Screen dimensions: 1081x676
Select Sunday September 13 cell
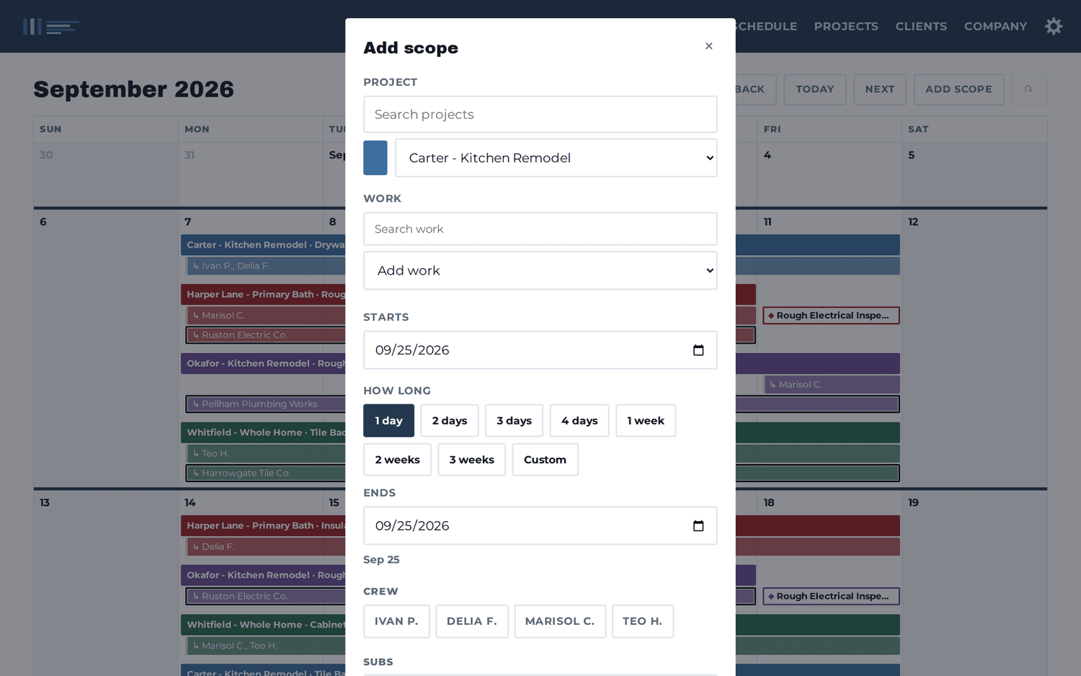pos(106,584)
